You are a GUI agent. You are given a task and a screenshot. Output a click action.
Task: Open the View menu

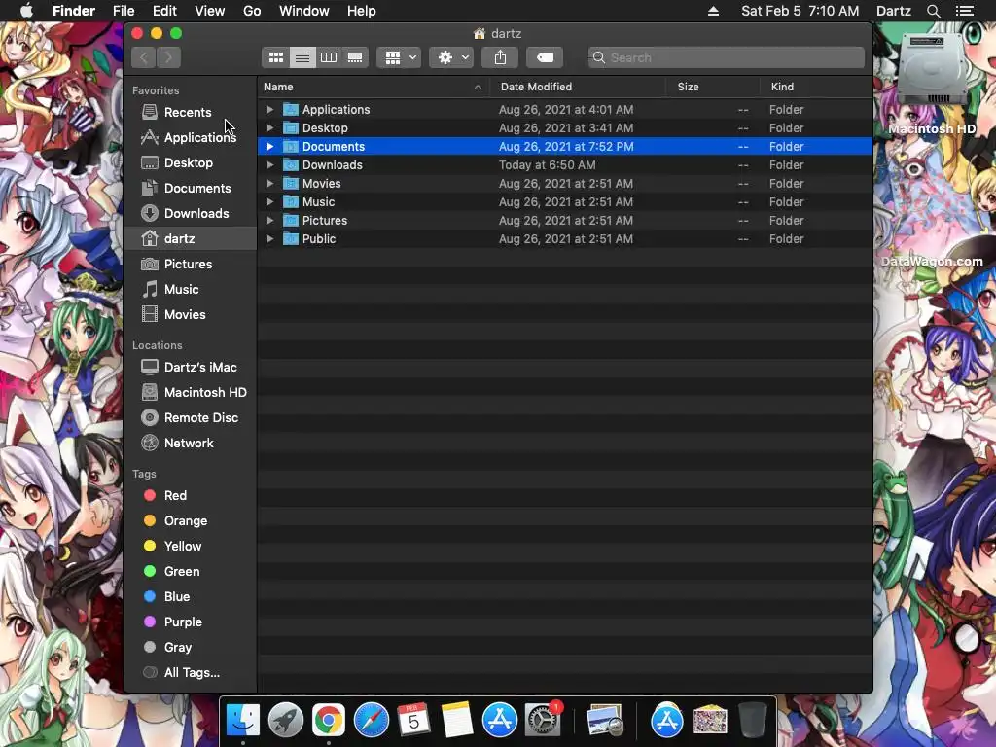click(x=210, y=11)
